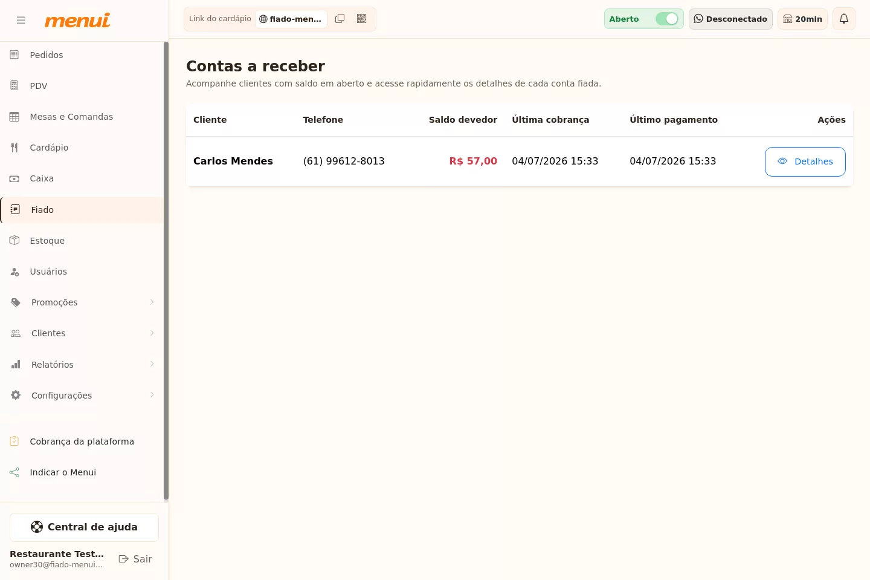
Task: Click the Estoque box icon
Action: click(14, 241)
